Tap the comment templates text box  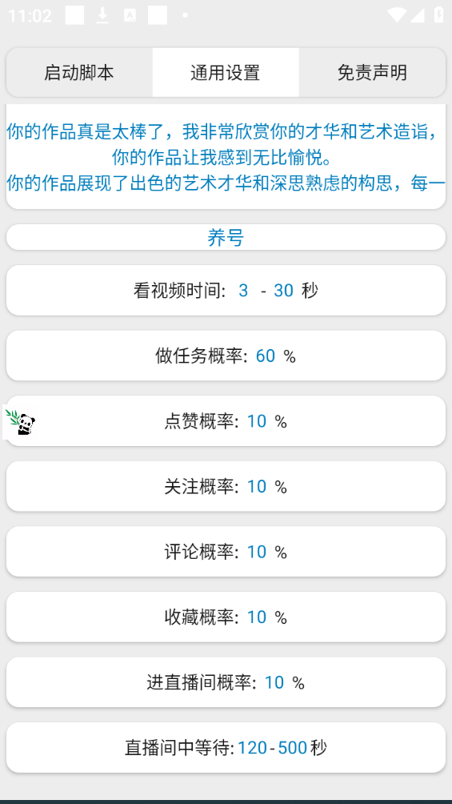[x=226, y=157]
